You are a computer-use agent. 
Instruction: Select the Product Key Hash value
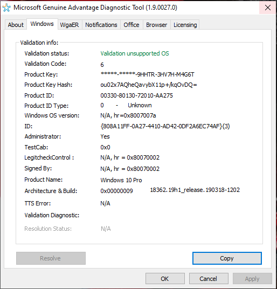[149, 85]
